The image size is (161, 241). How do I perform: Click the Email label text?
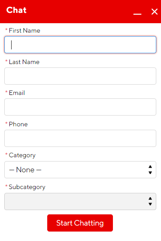17,93
